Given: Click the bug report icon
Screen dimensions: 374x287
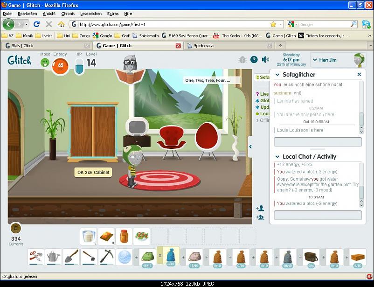Looking at the screenshot, I should click(x=242, y=60).
